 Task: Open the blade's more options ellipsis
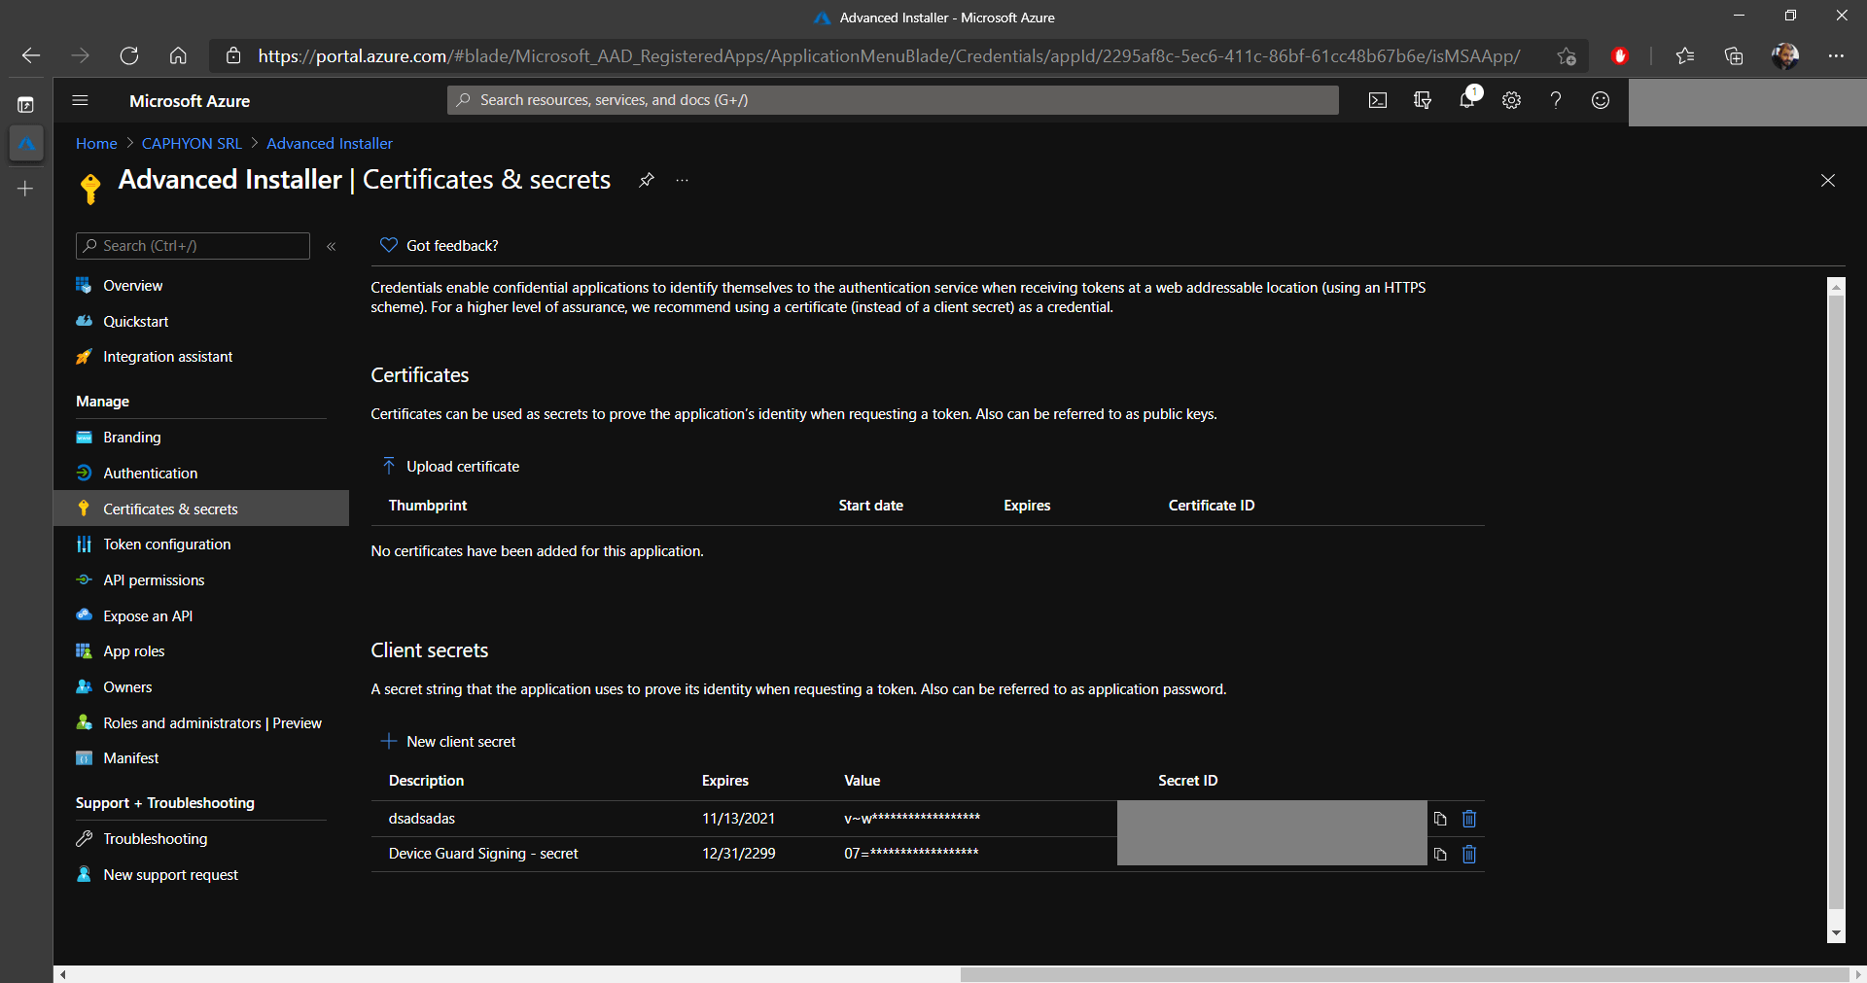click(x=683, y=180)
